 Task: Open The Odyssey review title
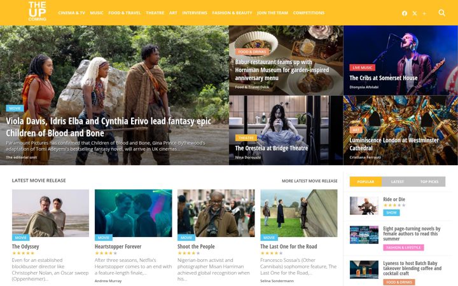point(25,247)
